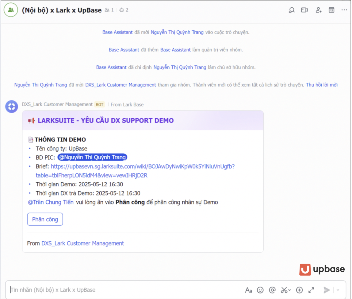Image resolution: width=352 pixels, height=299 pixels.
Task: Open the more options menu
Action: coord(344,10)
